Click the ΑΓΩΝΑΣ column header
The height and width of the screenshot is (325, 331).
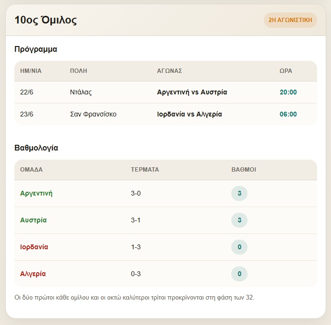(x=169, y=71)
